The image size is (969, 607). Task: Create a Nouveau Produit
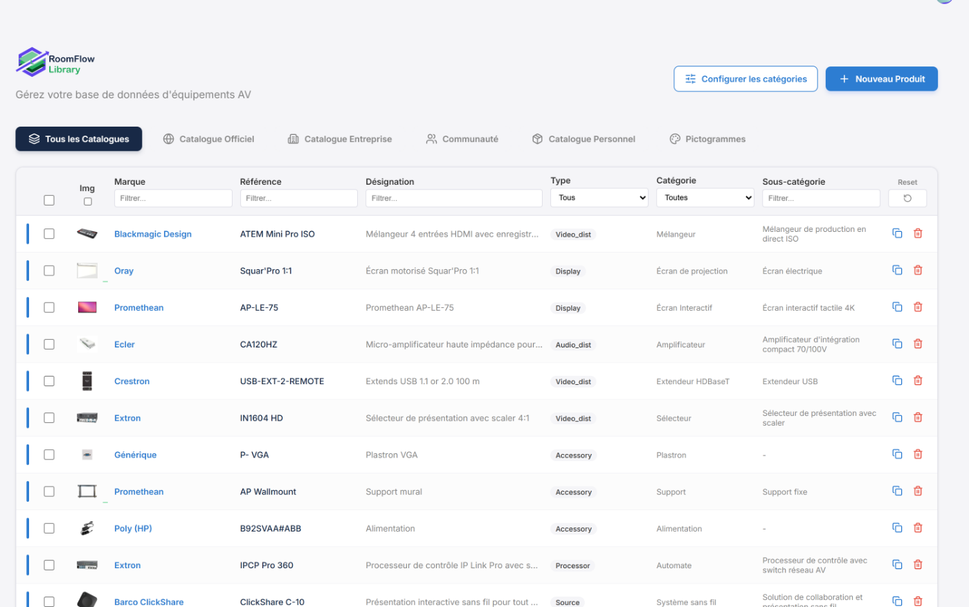click(882, 79)
